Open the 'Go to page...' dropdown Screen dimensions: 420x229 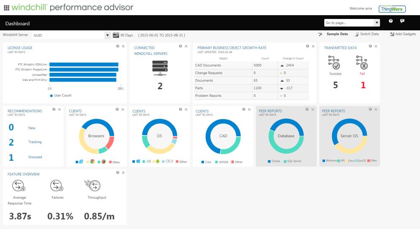coord(377,23)
